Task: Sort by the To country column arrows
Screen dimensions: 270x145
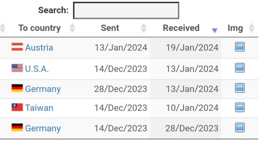Action: (72, 28)
